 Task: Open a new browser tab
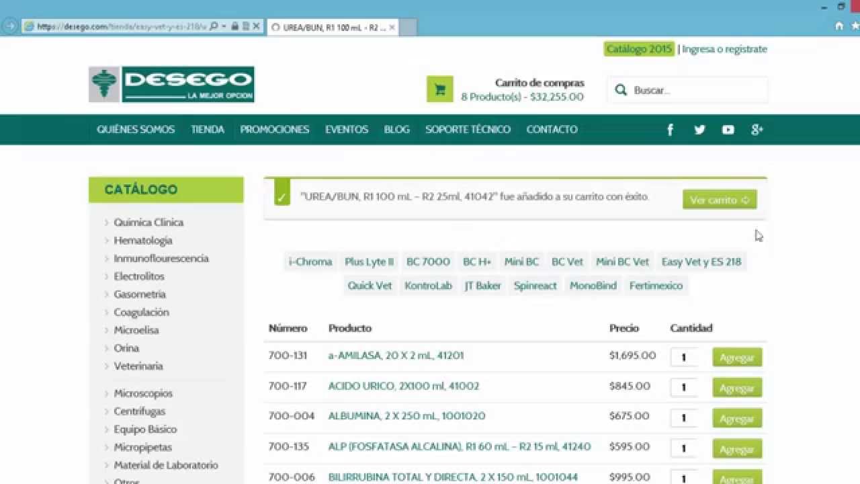coord(408,27)
